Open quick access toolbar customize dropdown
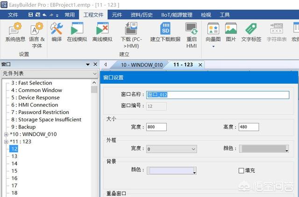299x197 pixels. (x=57, y=15)
